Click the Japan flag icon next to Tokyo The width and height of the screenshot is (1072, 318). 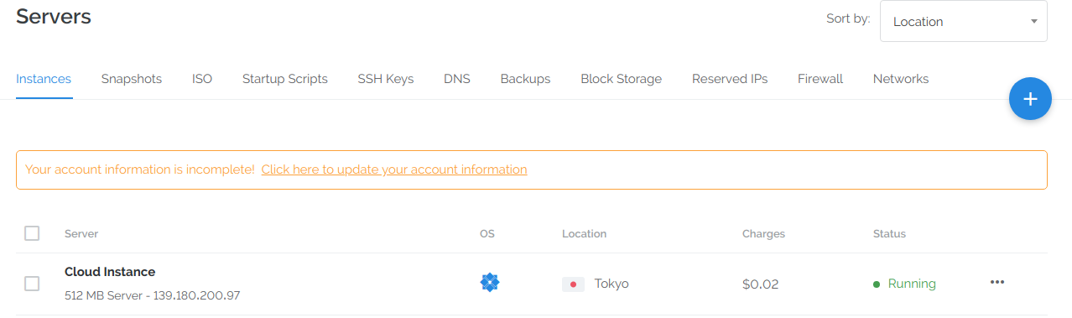pos(573,284)
